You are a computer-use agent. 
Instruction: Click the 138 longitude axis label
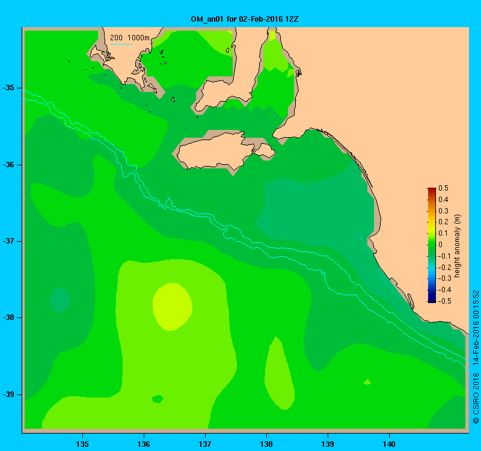click(266, 444)
